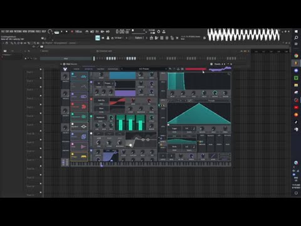The image size is (301, 226).
Task: Click the stop button in the transport
Action: point(66,31)
